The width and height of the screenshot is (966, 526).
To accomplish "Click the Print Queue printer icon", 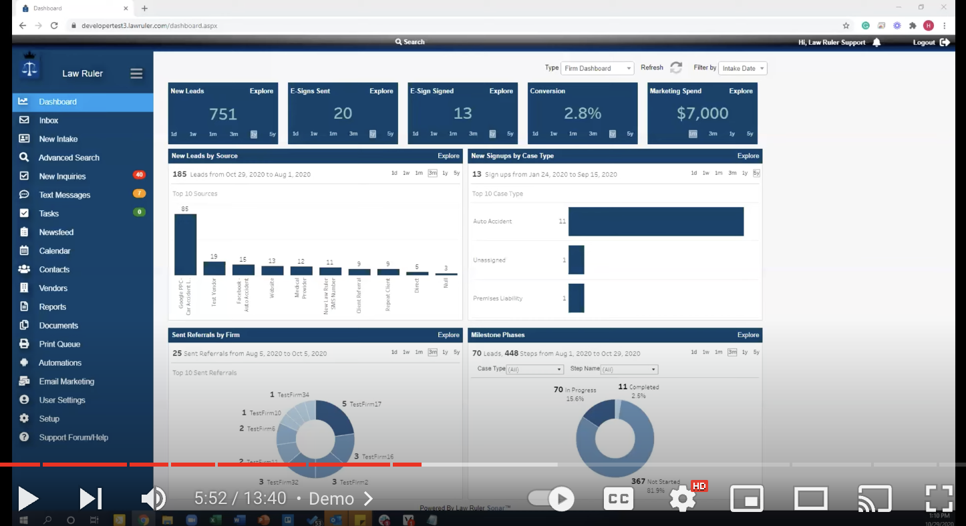I will tap(24, 344).
